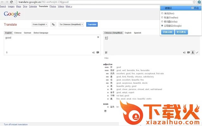Screen dimensions: 202x126
Task: Click the select-all icon under the translation
Action: click(x=106, y=52)
